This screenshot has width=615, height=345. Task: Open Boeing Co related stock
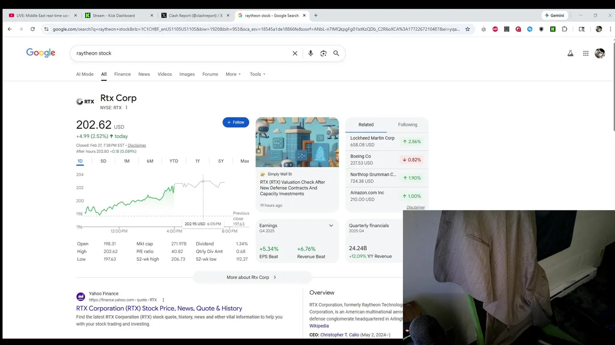386,160
